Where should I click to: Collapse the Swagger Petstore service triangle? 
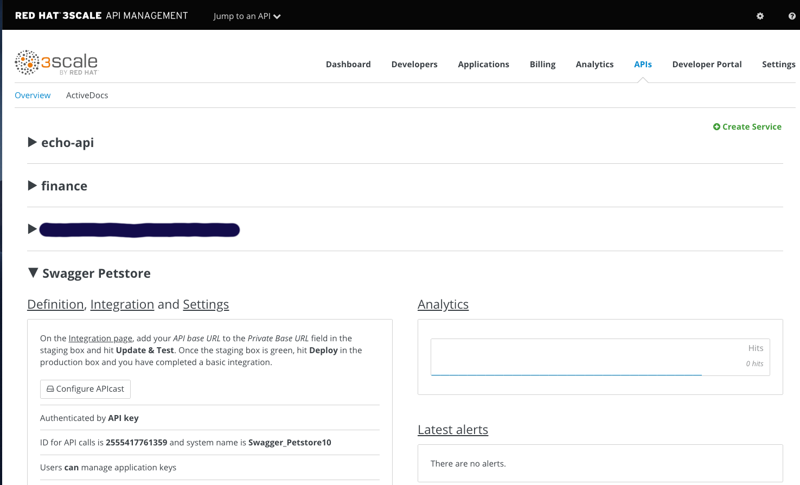click(33, 272)
